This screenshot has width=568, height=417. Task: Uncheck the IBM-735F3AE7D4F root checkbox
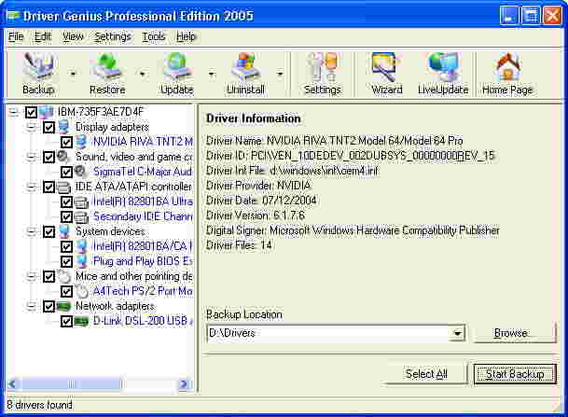[31, 112]
